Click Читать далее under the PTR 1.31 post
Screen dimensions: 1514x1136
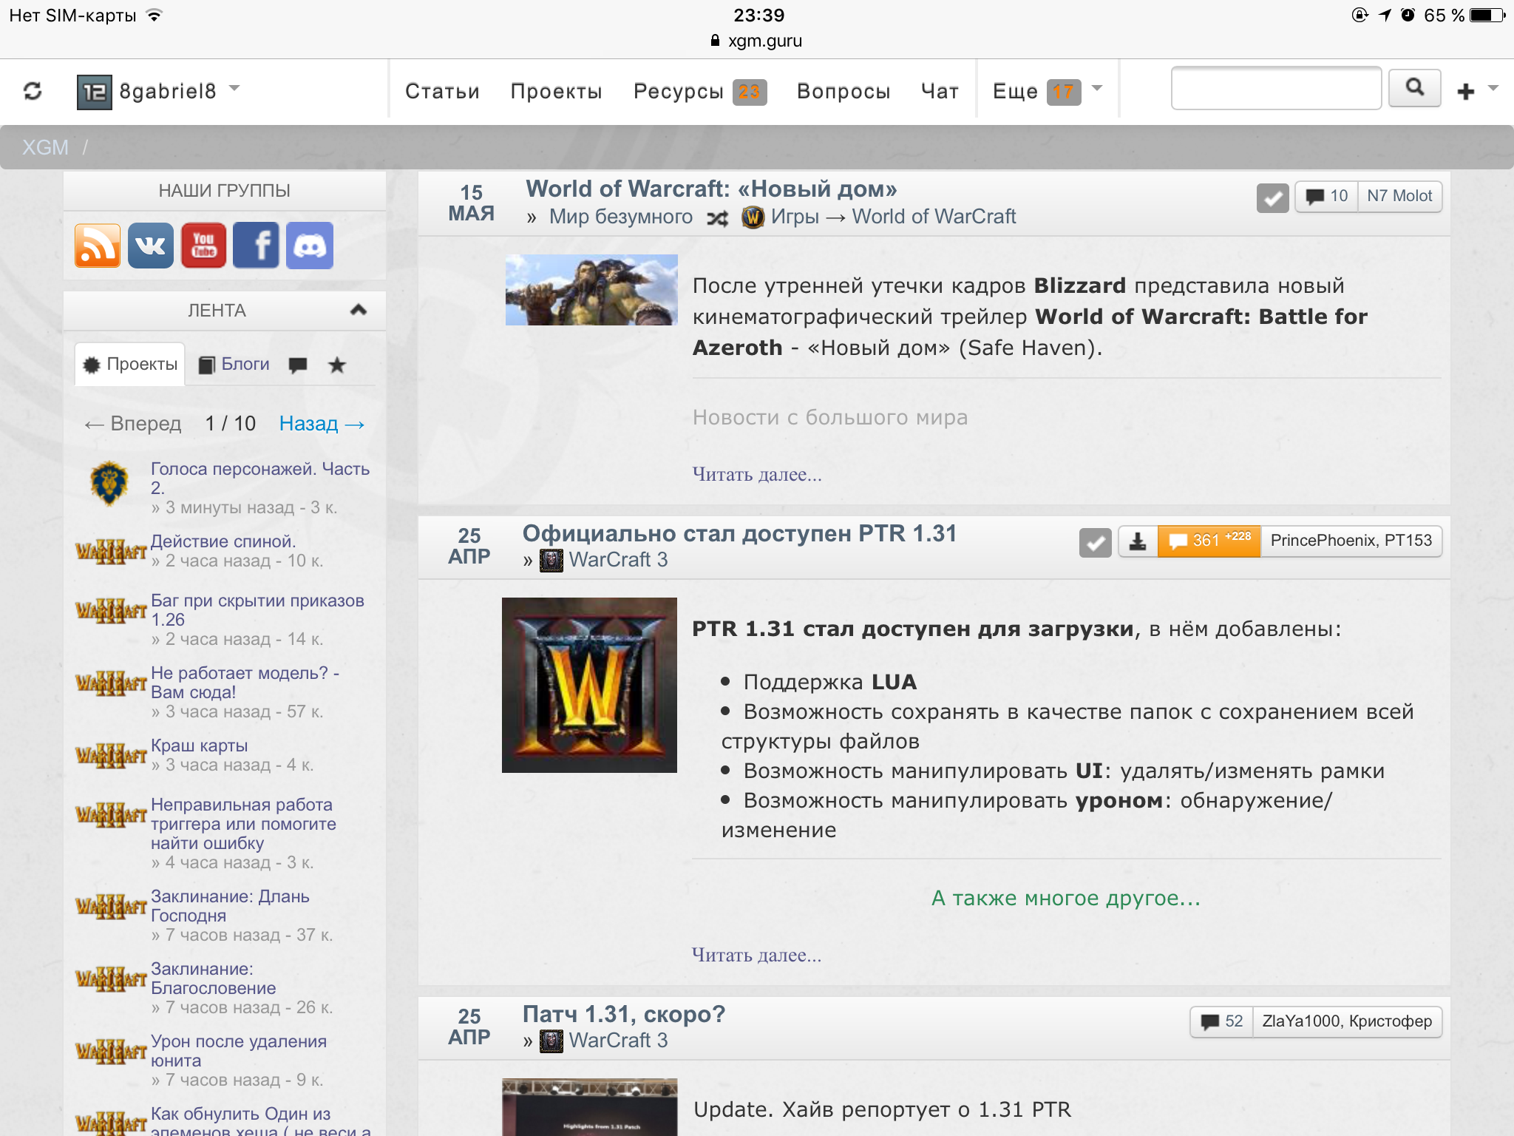(756, 955)
